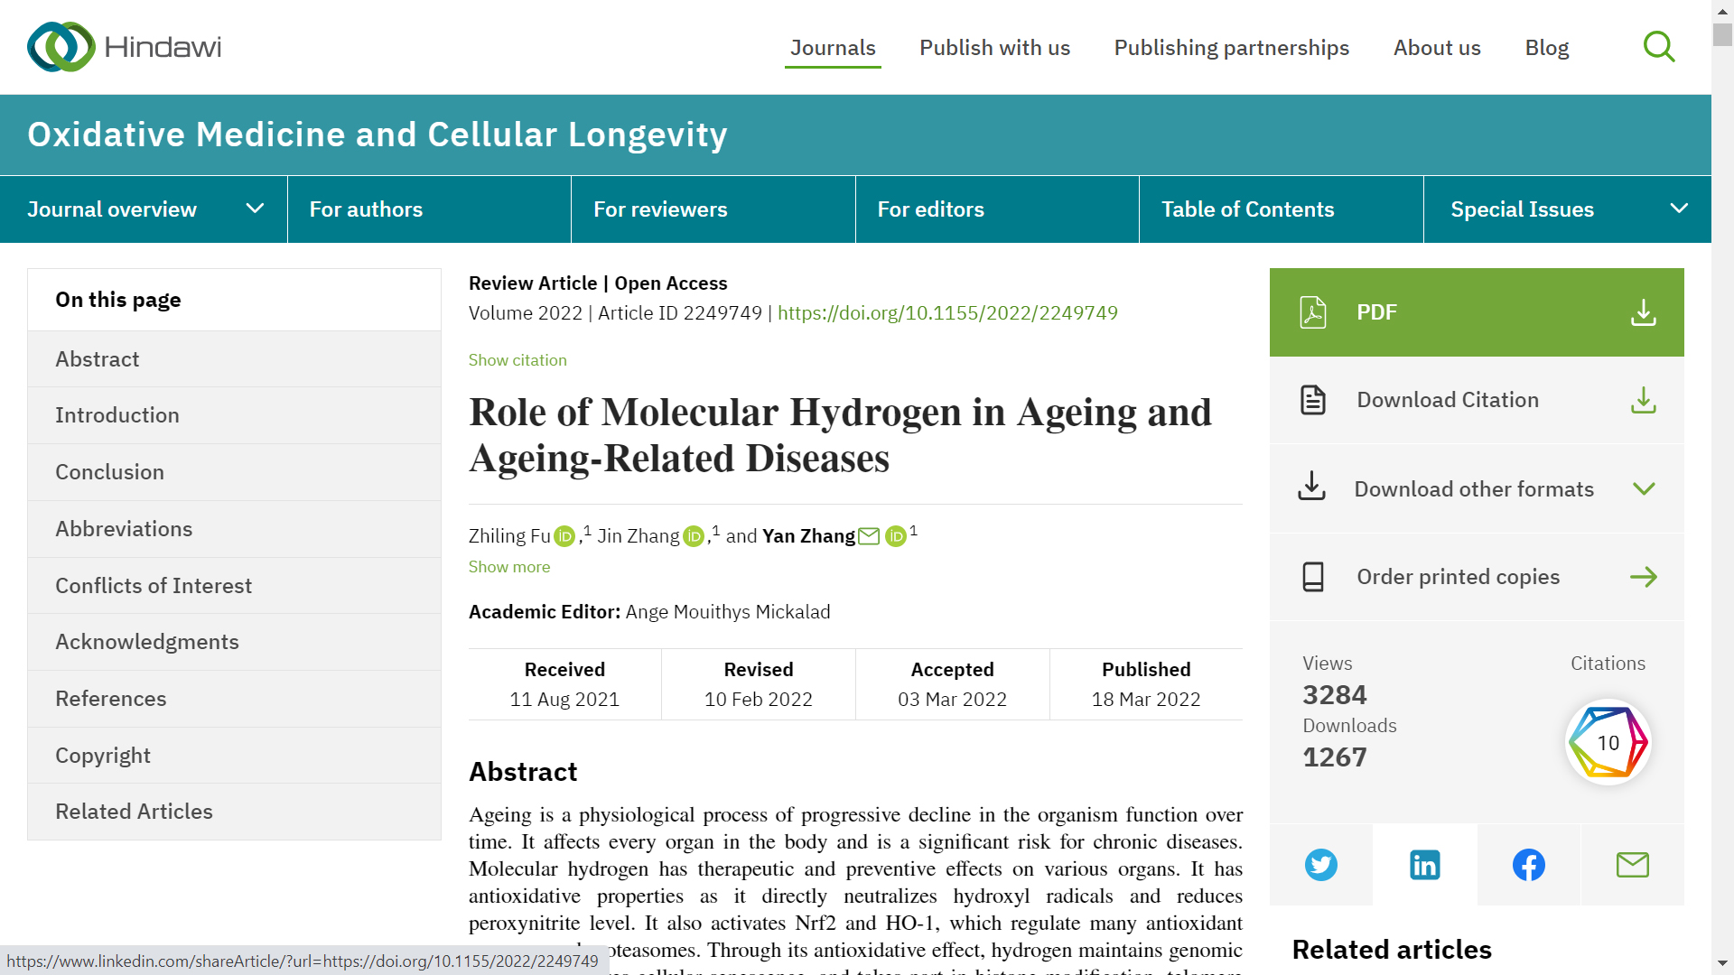Share article on Twitter
Viewport: 1734px width, 975px height.
1320,865
